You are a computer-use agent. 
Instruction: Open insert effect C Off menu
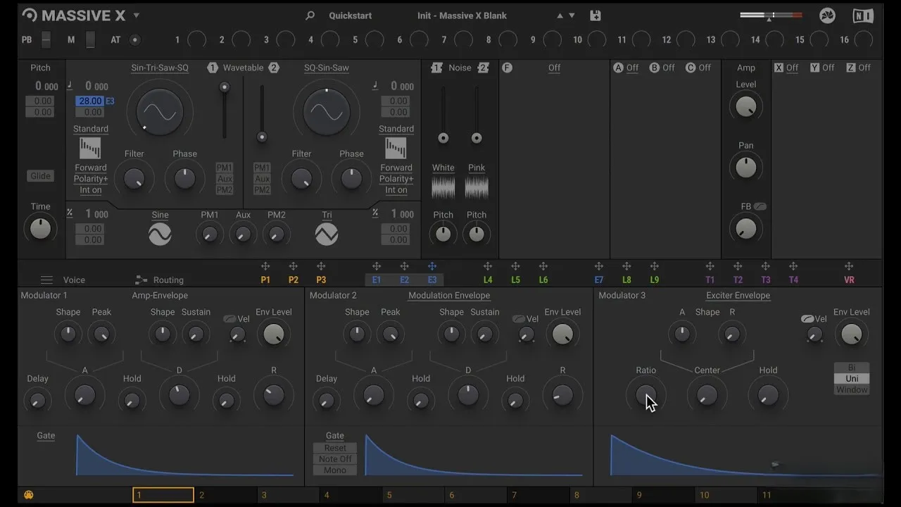[705, 68]
